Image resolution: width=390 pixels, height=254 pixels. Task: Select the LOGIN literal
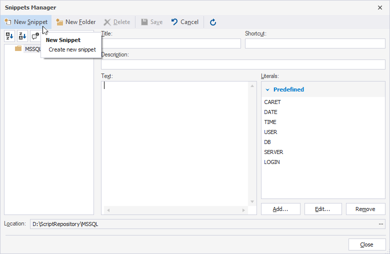[272, 162]
